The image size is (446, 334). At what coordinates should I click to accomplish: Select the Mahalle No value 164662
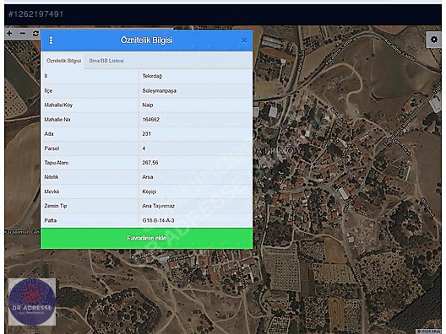(195, 120)
